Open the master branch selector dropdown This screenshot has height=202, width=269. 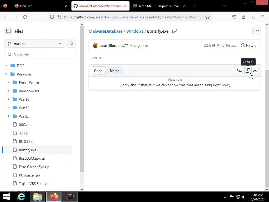point(35,44)
